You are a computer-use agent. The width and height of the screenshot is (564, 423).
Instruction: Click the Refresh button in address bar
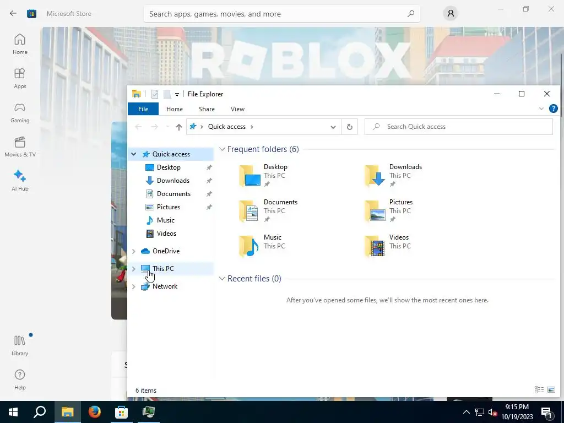(349, 127)
